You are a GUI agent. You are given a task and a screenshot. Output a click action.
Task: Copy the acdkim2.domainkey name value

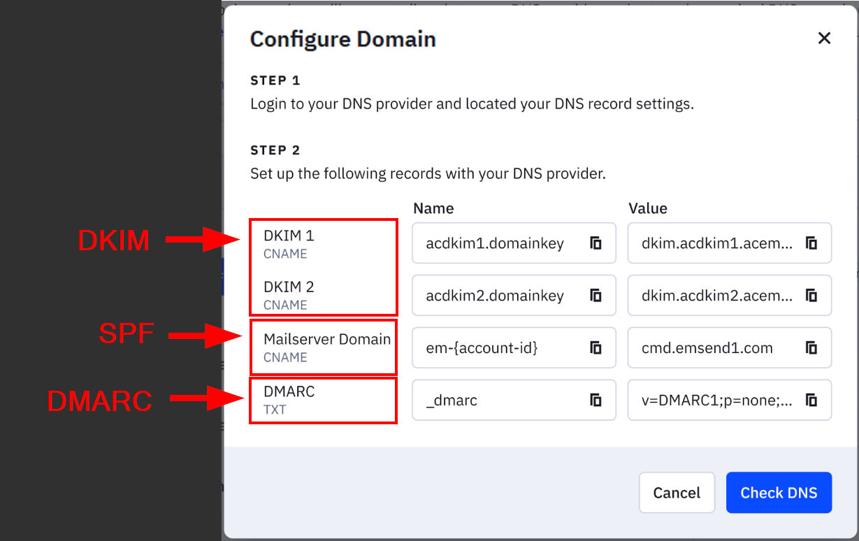click(x=595, y=296)
